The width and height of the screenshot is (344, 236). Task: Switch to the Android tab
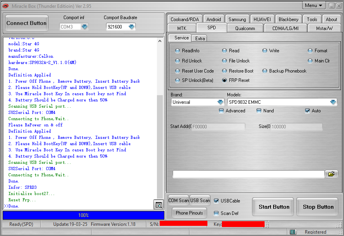(x=214, y=19)
